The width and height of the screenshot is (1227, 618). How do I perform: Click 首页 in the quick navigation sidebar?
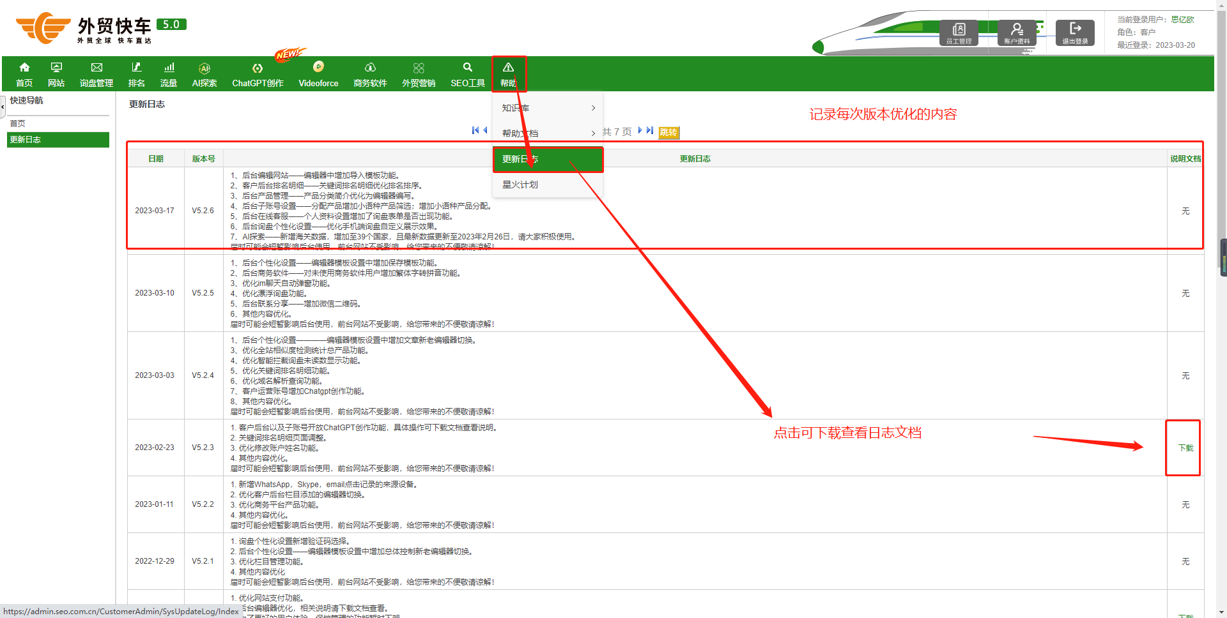[18, 123]
